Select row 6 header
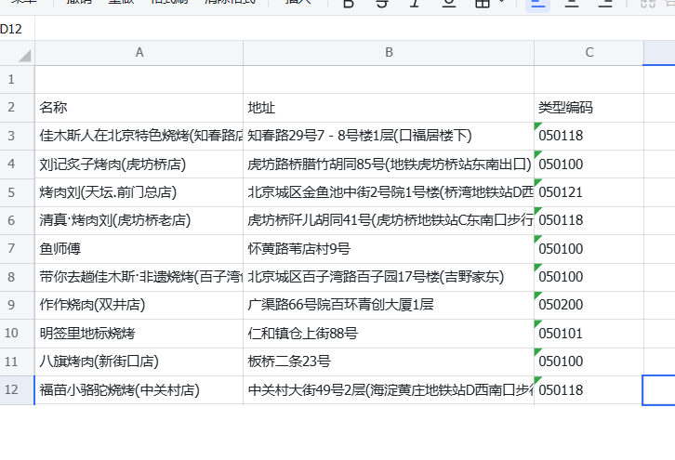Screen dimensions: 675x460 pos(18,220)
